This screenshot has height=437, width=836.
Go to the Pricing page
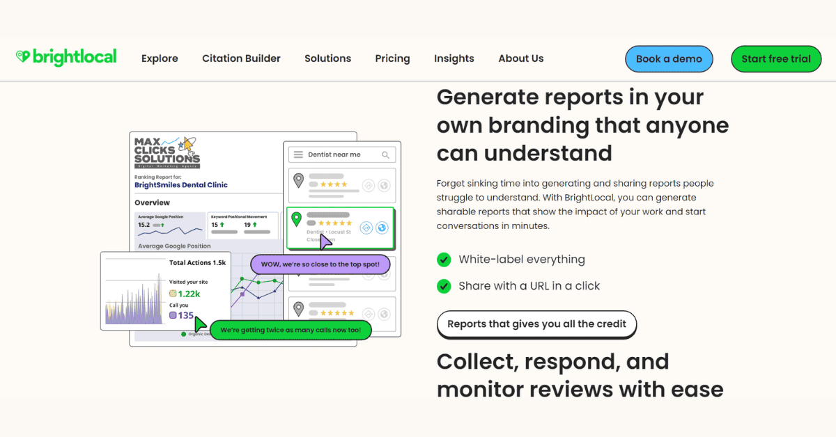pyautogui.click(x=392, y=58)
